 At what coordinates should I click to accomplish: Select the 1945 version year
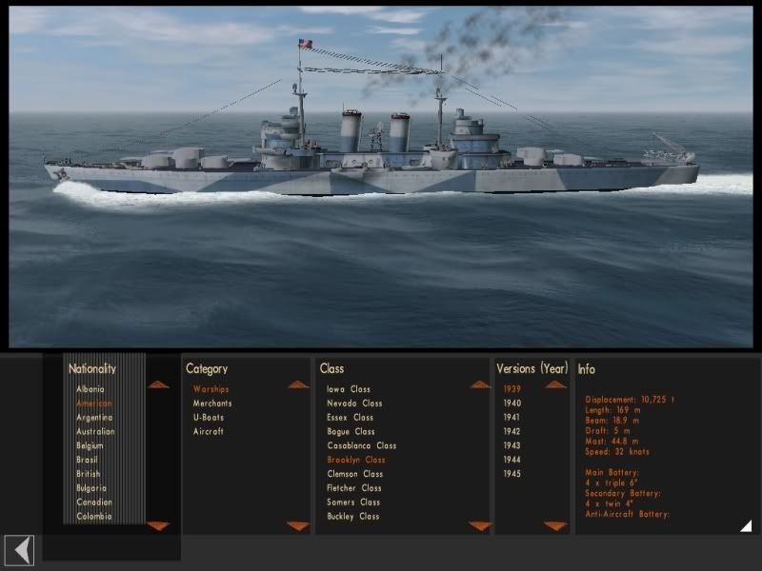tap(511, 474)
